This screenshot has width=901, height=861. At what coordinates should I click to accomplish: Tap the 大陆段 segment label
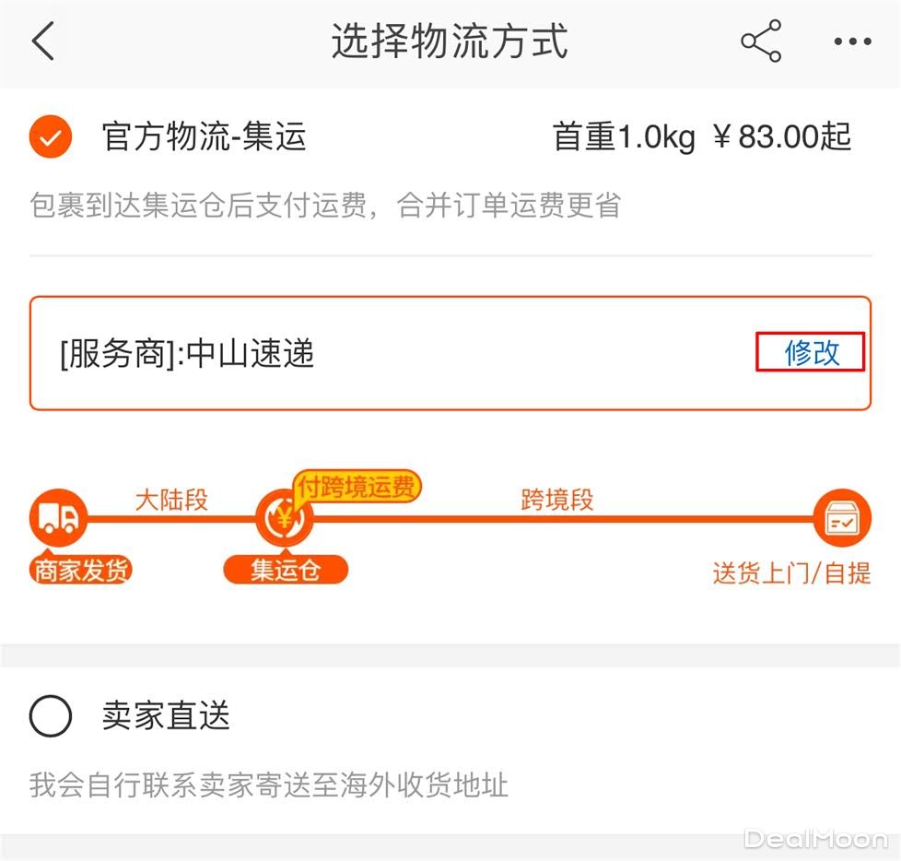coord(171,501)
